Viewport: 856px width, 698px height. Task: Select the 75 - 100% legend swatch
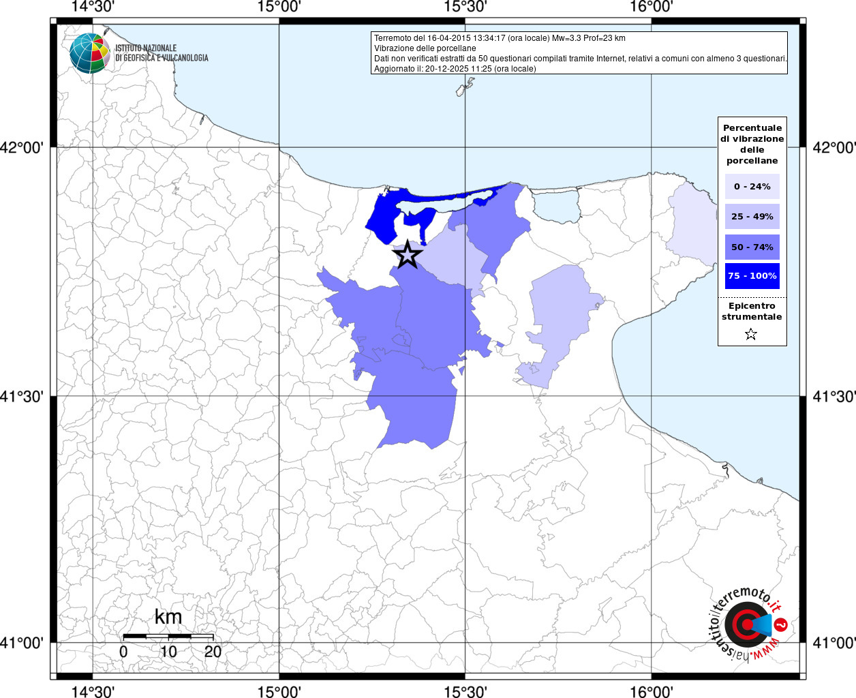click(x=752, y=276)
